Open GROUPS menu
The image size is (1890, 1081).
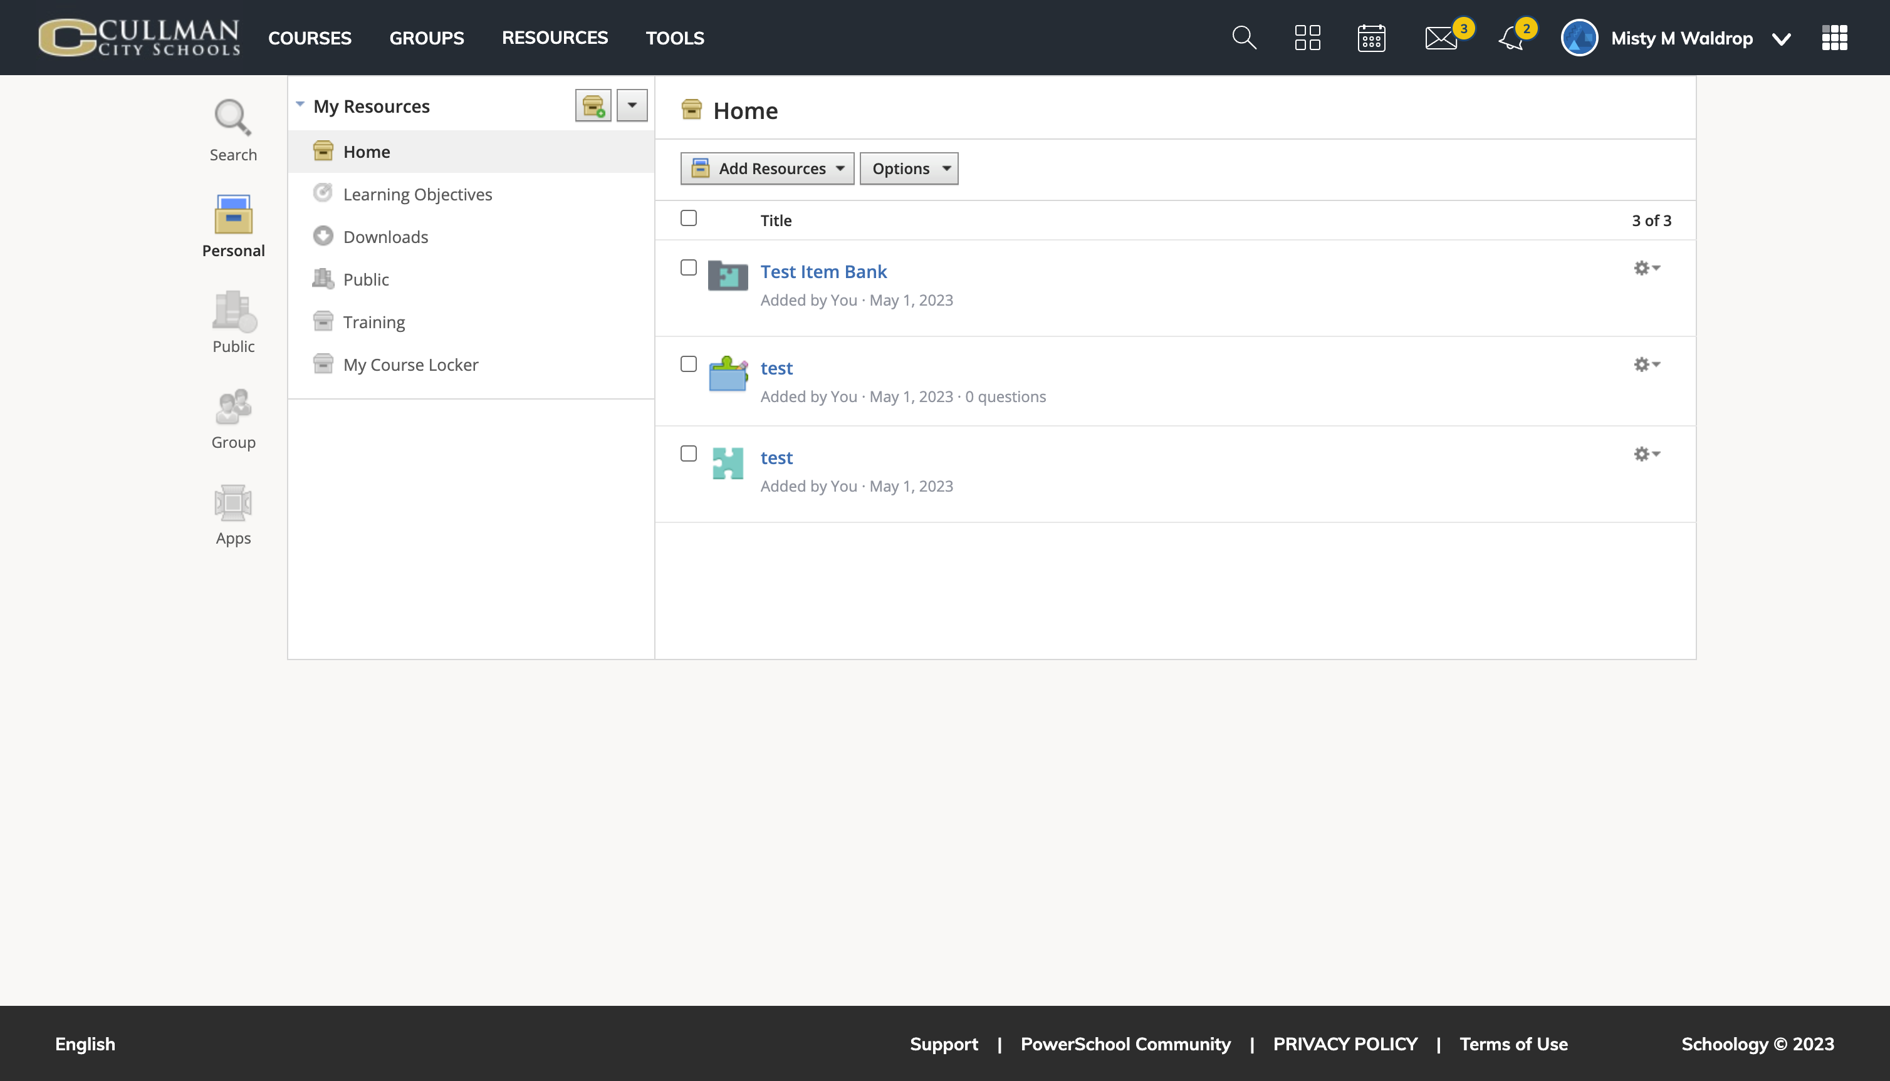(x=426, y=38)
